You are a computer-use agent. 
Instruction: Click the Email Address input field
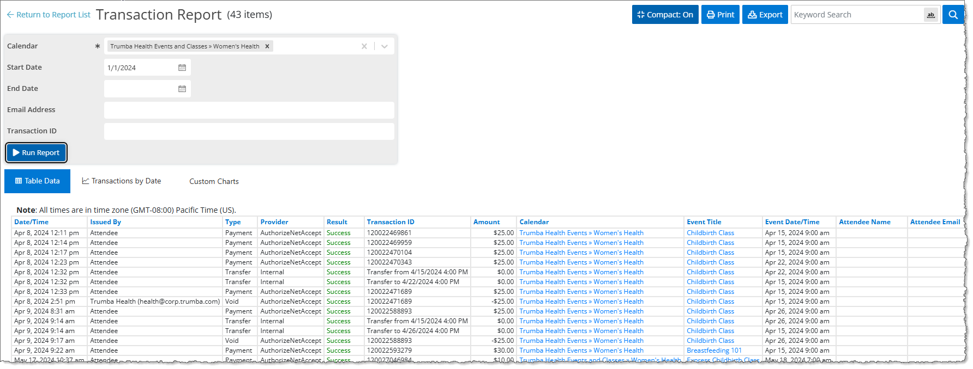point(249,110)
